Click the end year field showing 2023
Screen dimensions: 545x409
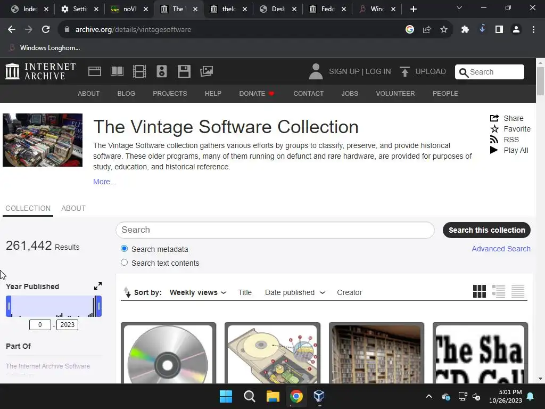coord(67,324)
